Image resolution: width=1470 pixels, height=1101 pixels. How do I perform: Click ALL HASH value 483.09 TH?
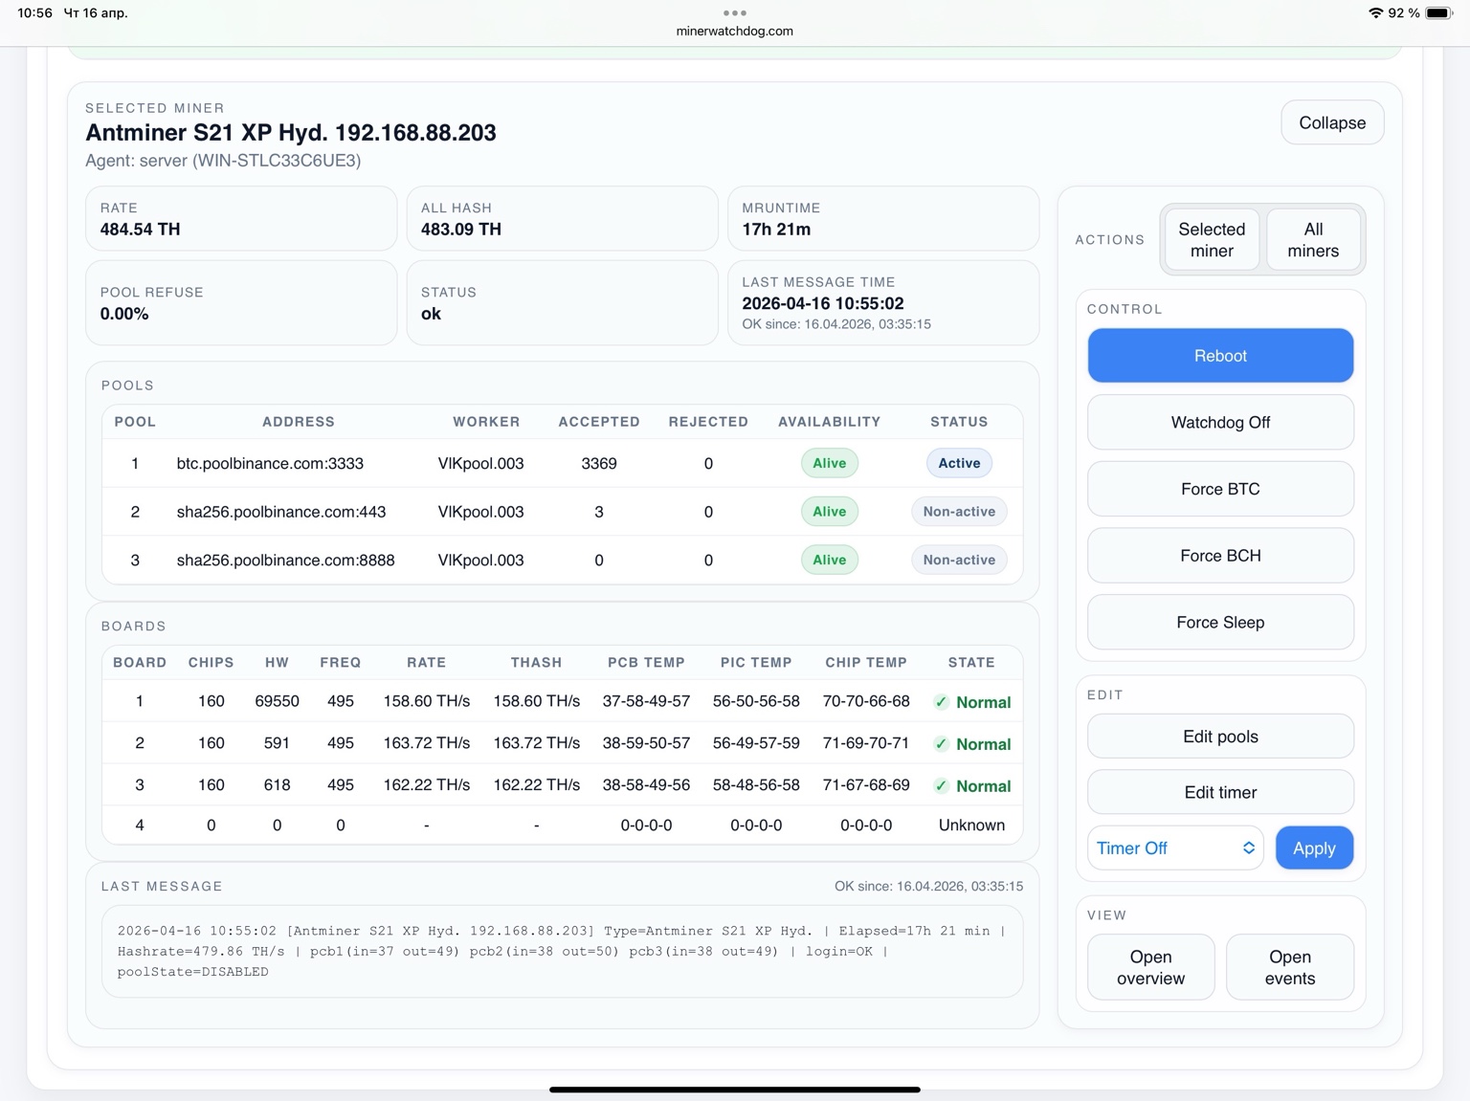pos(461,230)
